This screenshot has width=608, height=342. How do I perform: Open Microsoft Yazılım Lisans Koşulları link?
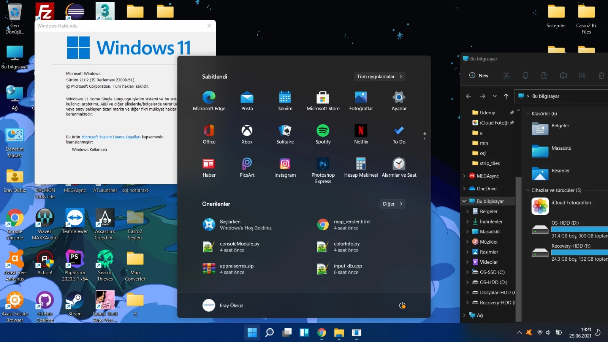(111, 137)
